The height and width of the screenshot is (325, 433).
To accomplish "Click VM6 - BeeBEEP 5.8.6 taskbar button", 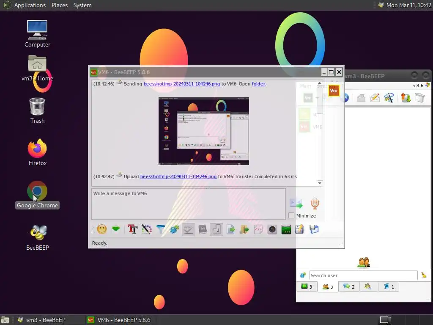I will coord(119,320).
